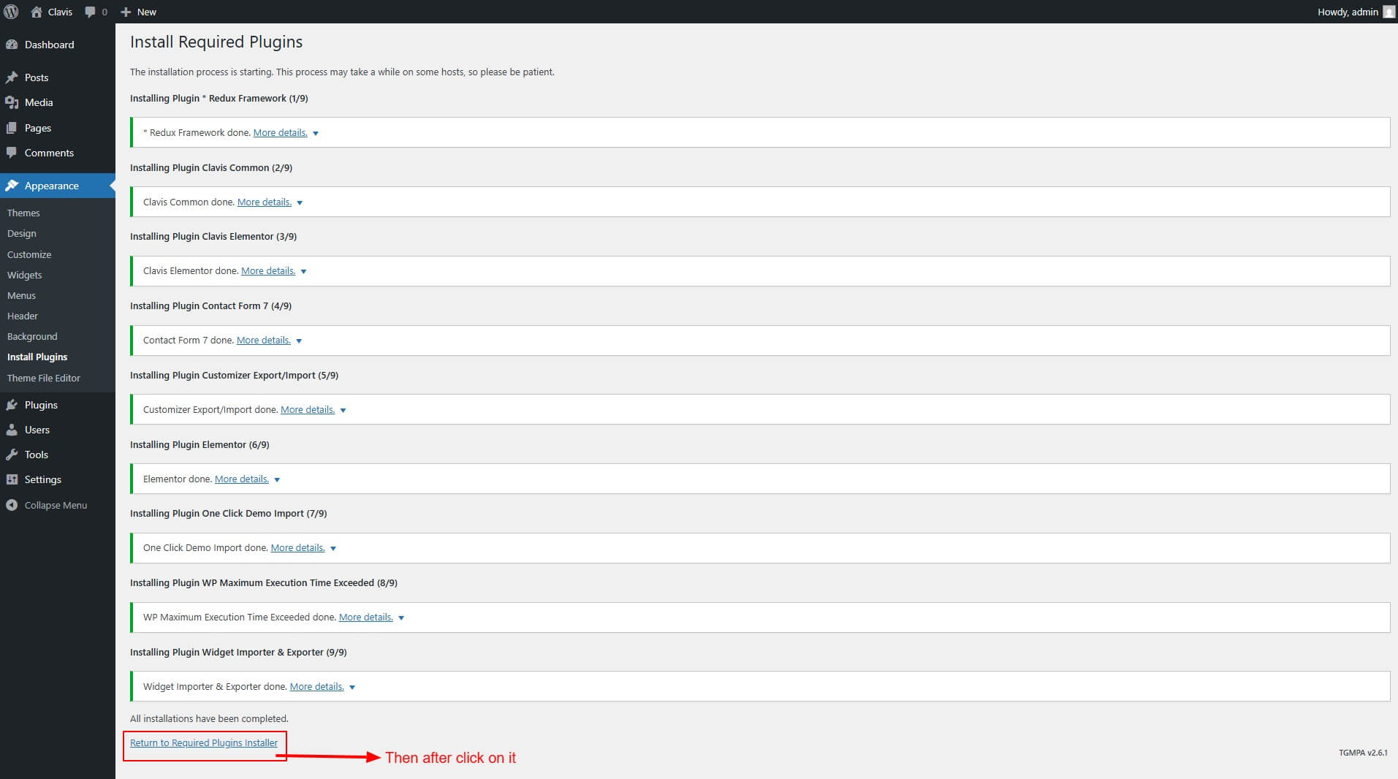Viewport: 1398px width, 779px height.
Task: Click the admin avatar in top bar
Action: 1388,12
